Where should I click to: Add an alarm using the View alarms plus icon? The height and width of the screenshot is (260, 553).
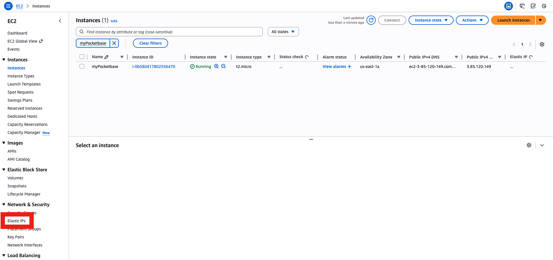(349, 66)
